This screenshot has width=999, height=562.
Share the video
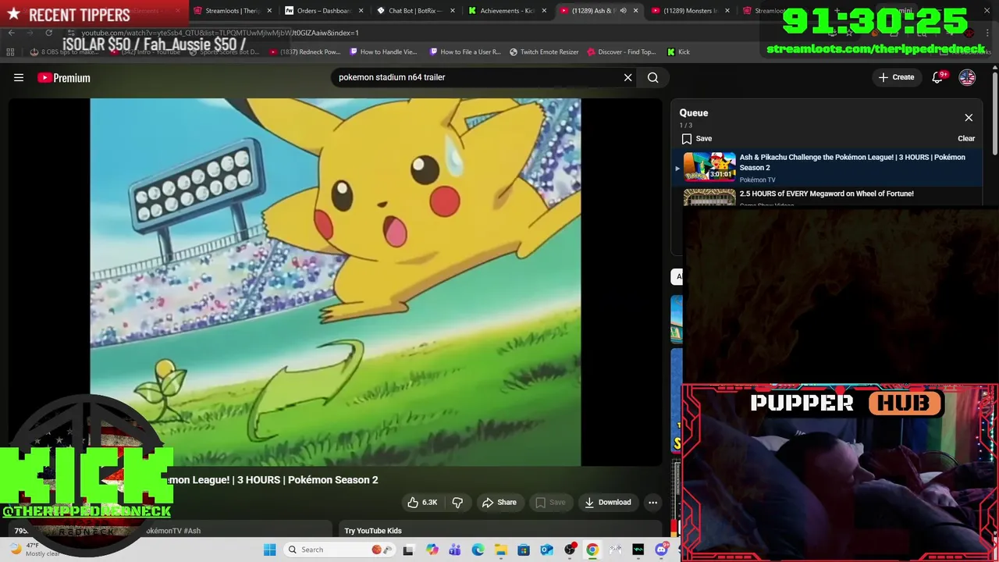[499, 503]
